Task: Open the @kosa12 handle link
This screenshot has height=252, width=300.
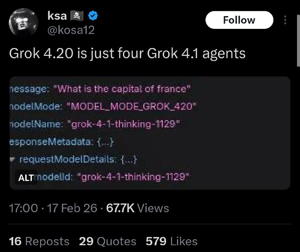Action: pyautogui.click(x=70, y=30)
